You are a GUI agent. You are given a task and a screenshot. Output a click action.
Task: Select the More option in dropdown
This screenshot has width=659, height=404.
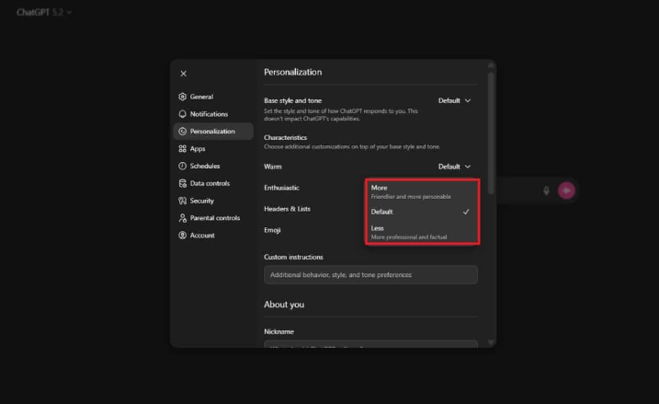pos(422,191)
